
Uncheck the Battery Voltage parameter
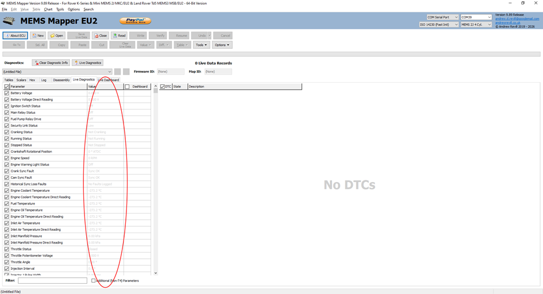tap(7, 93)
